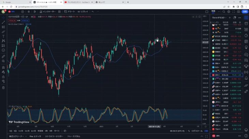Add a symbol to the watchlist
Screen dimensions: 249x139
tap(230, 18)
